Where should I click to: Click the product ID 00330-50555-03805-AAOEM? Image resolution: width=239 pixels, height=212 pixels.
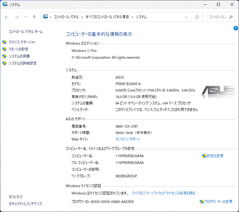click(112, 202)
